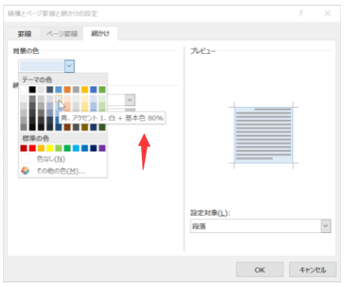Select light green in 標準の色 row

pos(59,148)
